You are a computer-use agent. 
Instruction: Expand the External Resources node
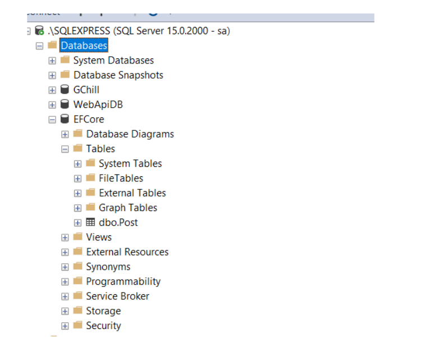coord(65,252)
